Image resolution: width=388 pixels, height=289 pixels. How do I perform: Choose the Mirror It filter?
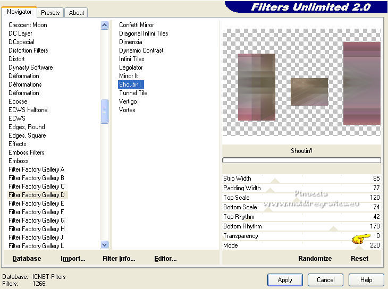click(x=129, y=76)
